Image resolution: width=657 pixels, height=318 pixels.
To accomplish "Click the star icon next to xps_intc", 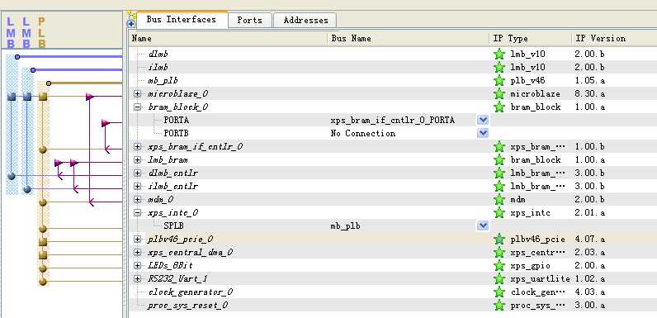I will pyautogui.click(x=499, y=213).
